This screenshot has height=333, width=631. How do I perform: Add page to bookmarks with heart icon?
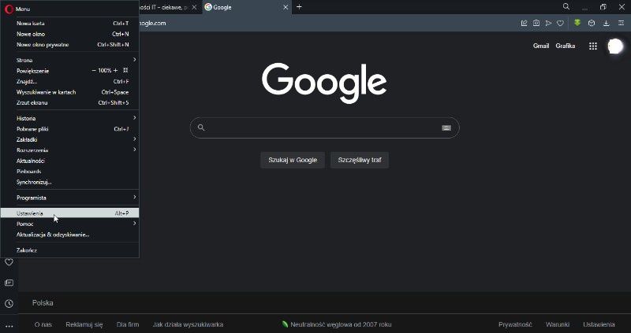(x=560, y=24)
